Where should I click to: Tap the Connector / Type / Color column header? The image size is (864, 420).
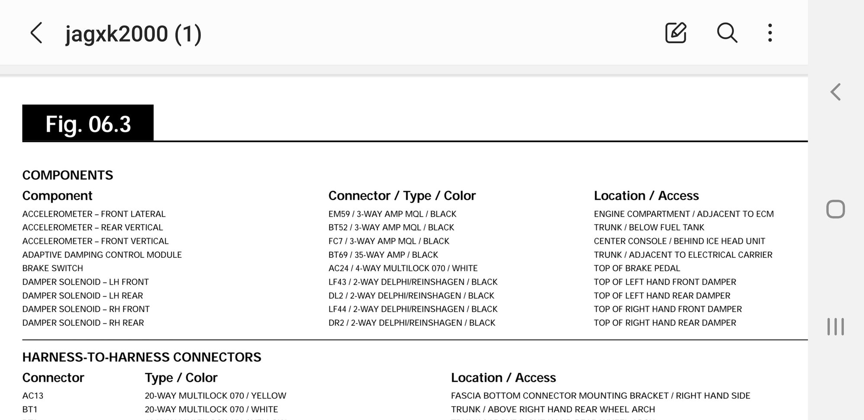[x=402, y=196]
